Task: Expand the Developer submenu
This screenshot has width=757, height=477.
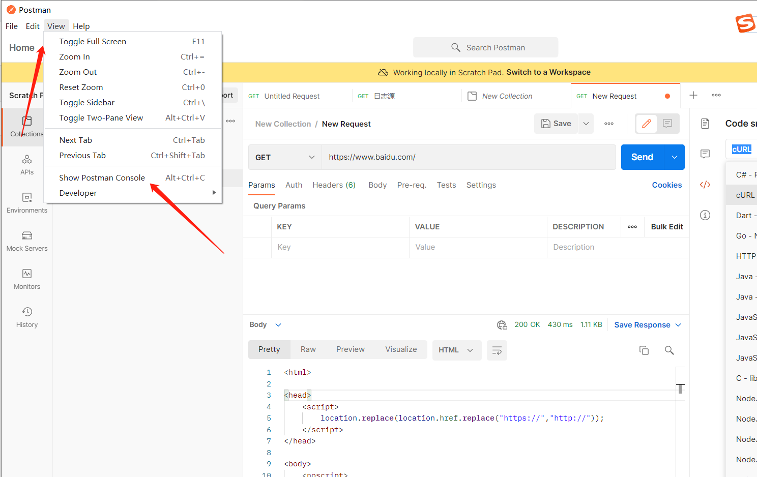Action: tap(133, 193)
